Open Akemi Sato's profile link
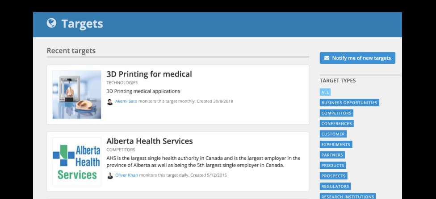Screen dimensions: 436x199 click(126, 101)
